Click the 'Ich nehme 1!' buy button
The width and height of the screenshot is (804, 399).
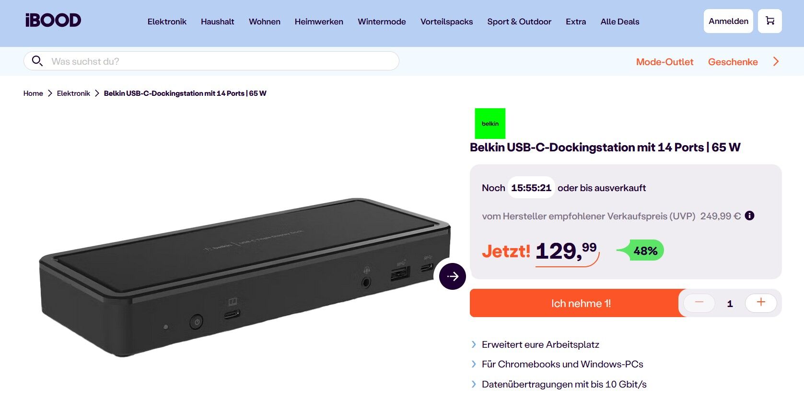(581, 303)
